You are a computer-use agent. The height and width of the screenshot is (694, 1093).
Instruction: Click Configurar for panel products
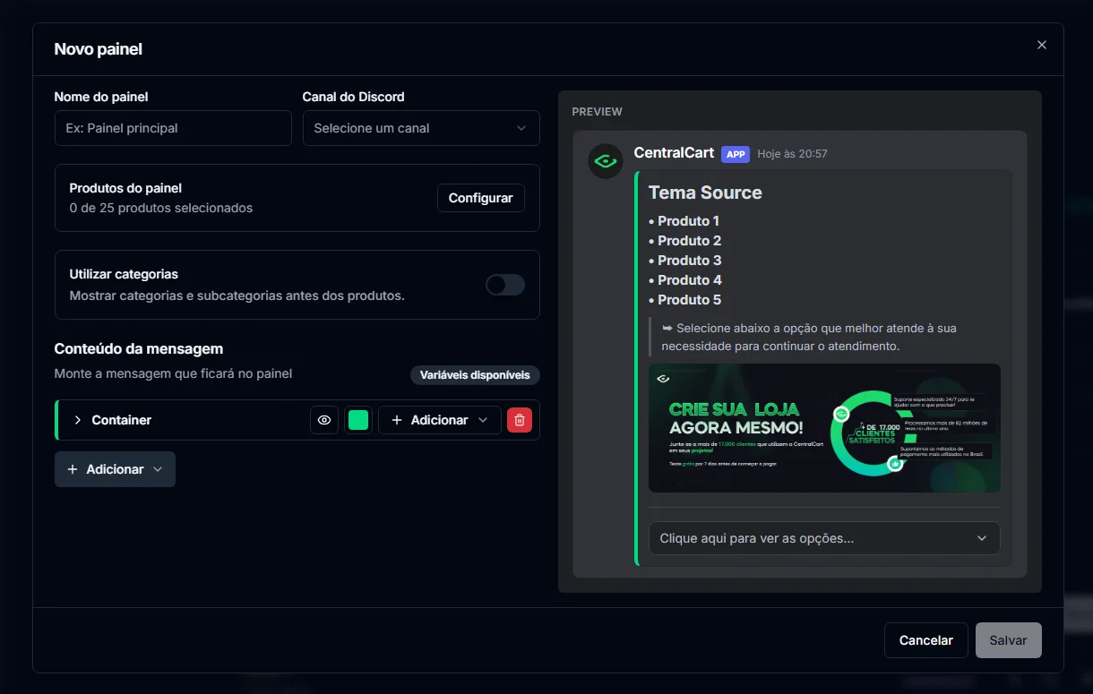(481, 198)
